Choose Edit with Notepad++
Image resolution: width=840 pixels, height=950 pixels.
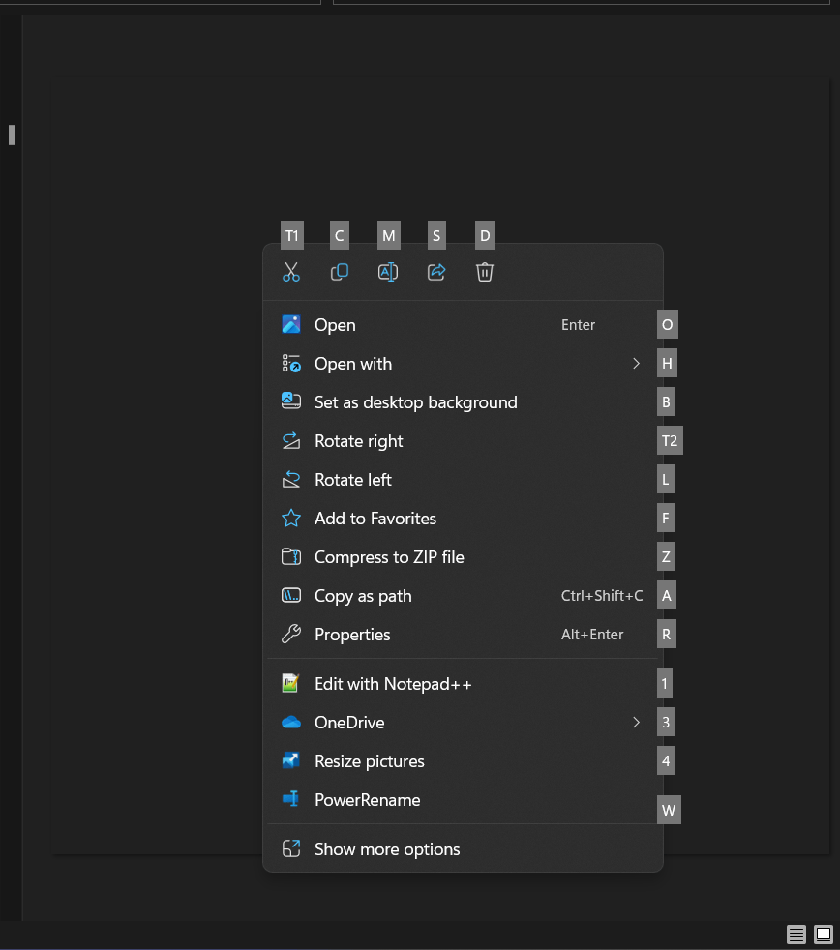point(463,684)
